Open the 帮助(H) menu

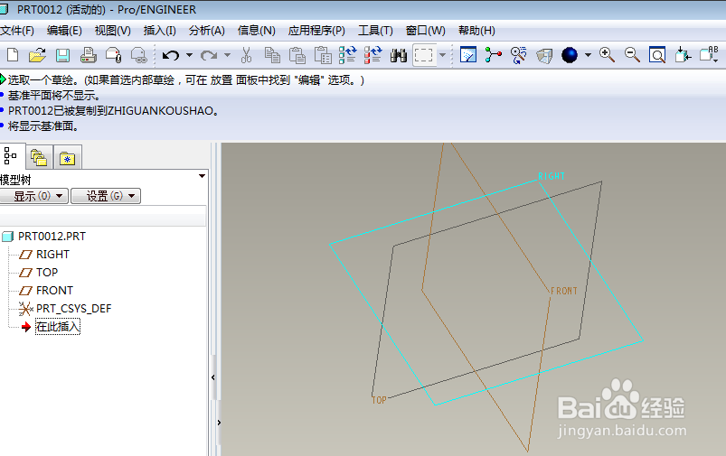pos(476,31)
